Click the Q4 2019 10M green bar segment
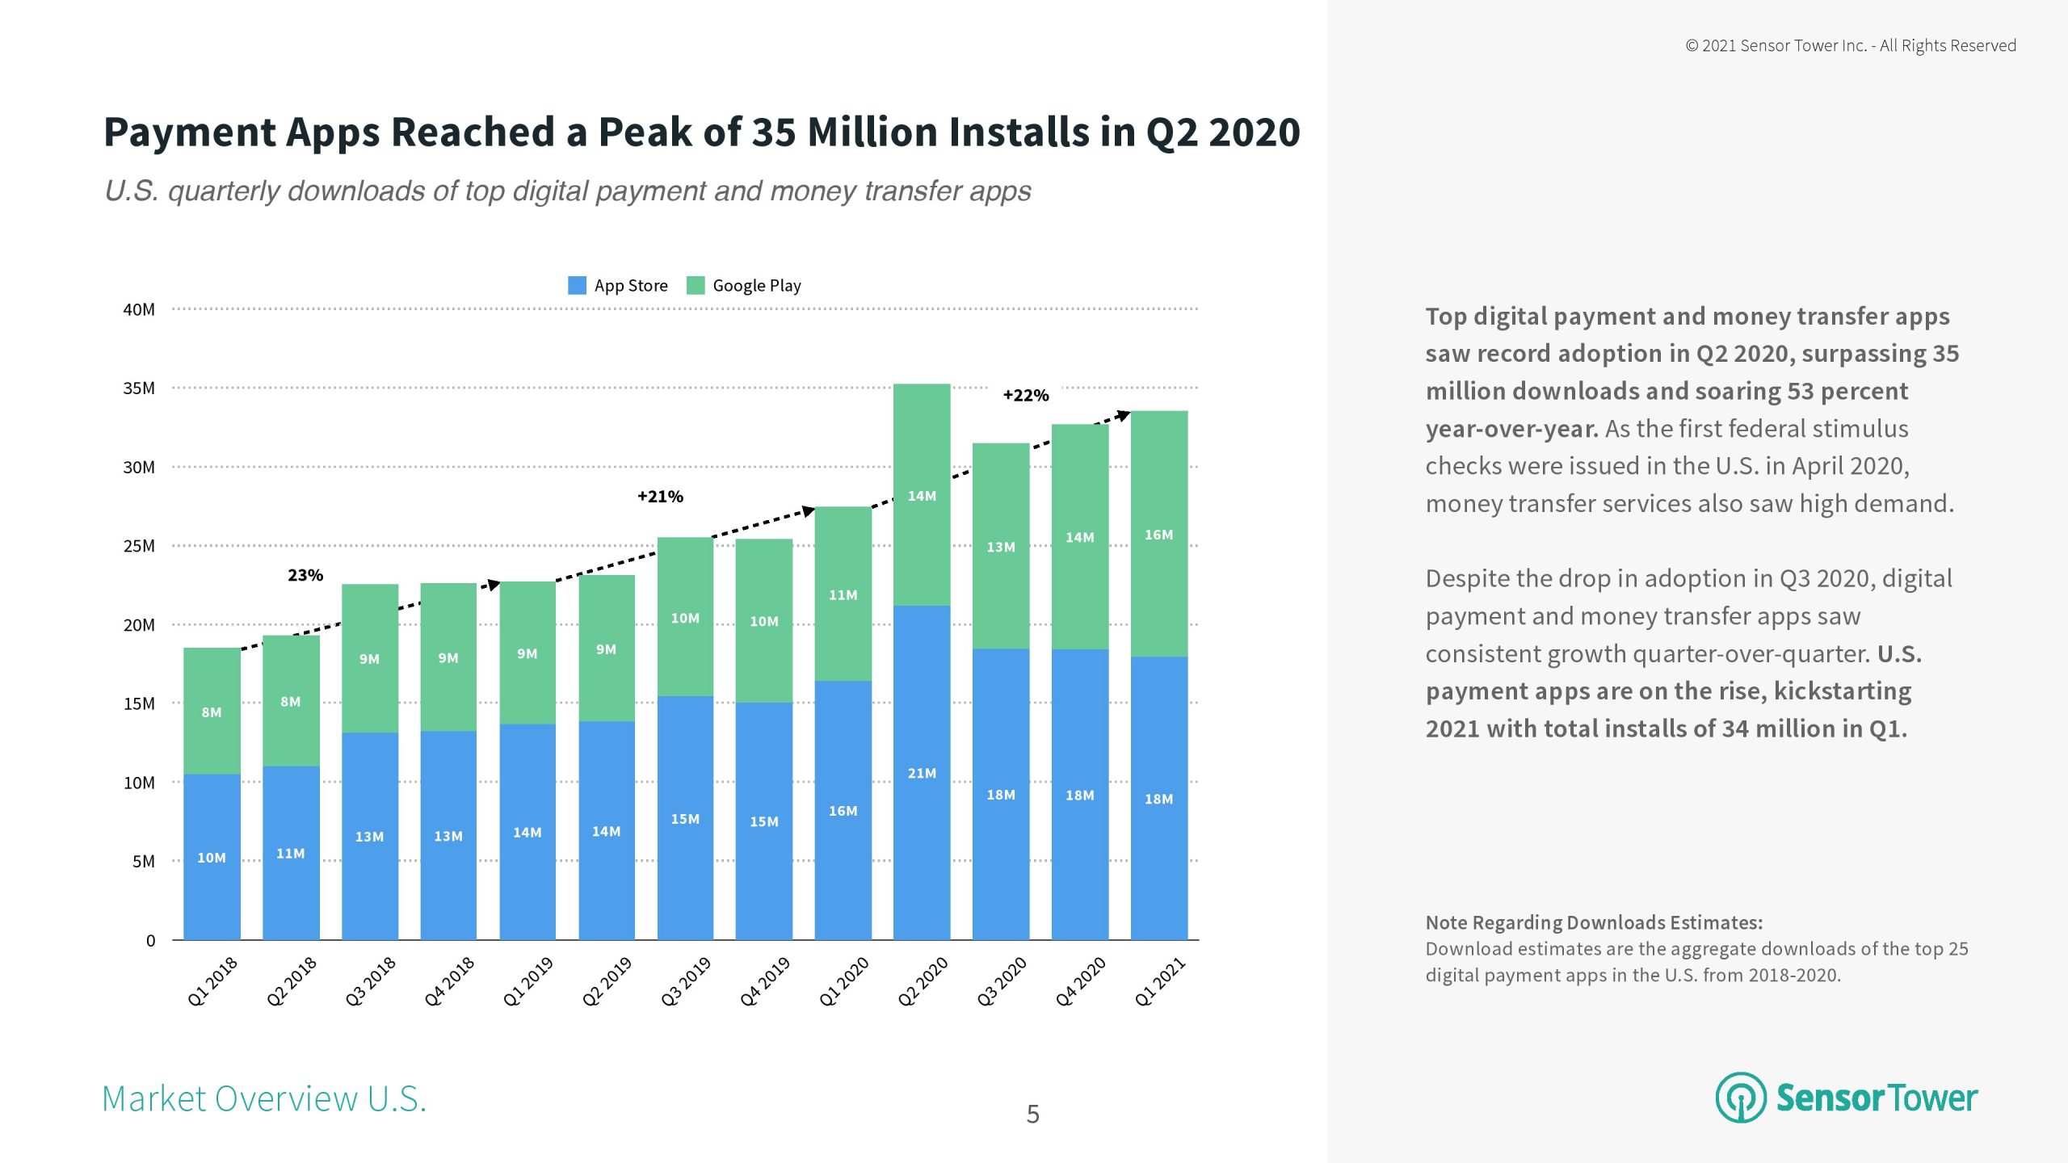This screenshot has width=2068, height=1163. (x=763, y=620)
